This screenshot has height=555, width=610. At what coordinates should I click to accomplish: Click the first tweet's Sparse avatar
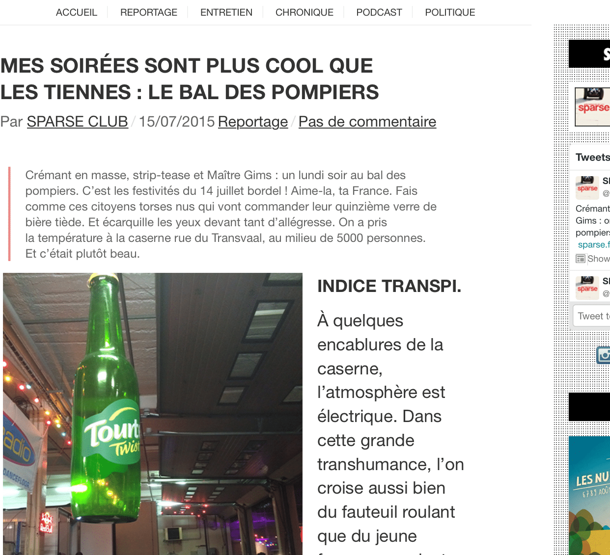tap(587, 187)
